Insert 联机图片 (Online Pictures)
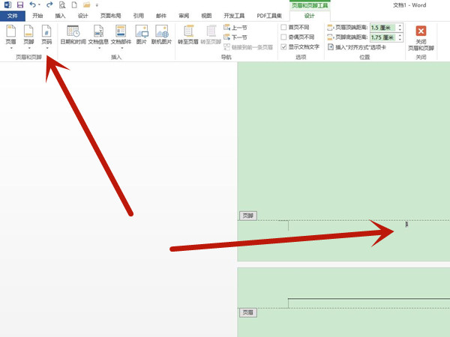Screen dimensions: 450x337 pyautogui.click(x=163, y=34)
